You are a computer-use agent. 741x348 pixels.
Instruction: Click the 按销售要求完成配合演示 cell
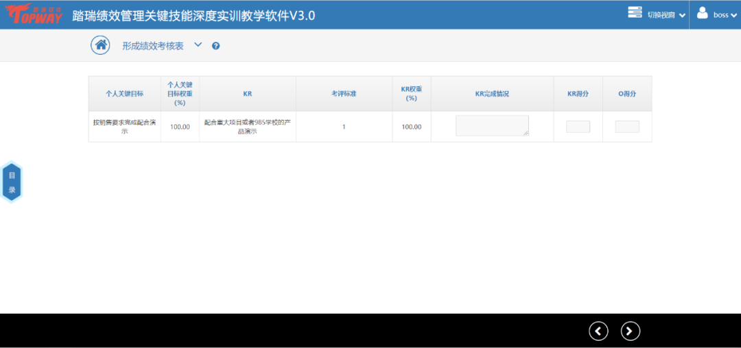(124, 127)
